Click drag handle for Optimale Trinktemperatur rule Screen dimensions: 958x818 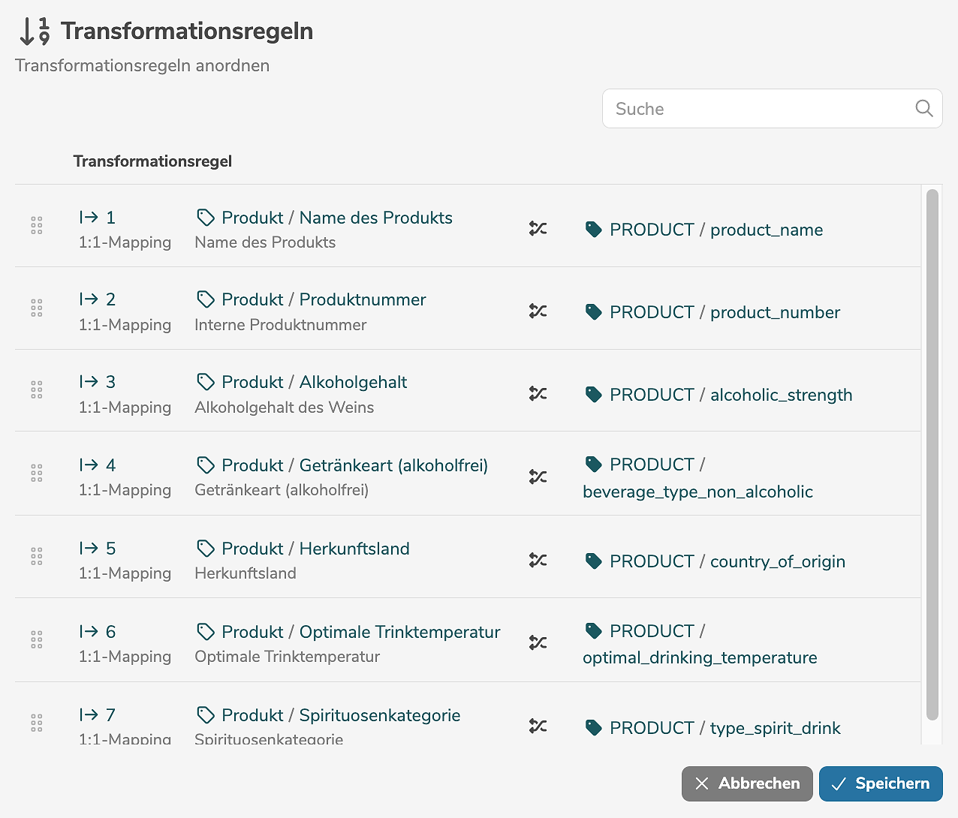pyautogui.click(x=37, y=639)
